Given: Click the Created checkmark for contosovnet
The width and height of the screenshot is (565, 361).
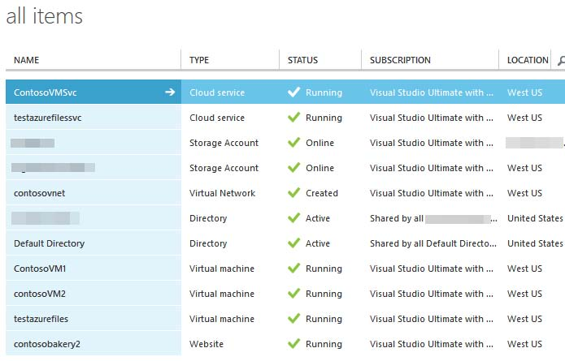Looking at the screenshot, I should (x=294, y=193).
